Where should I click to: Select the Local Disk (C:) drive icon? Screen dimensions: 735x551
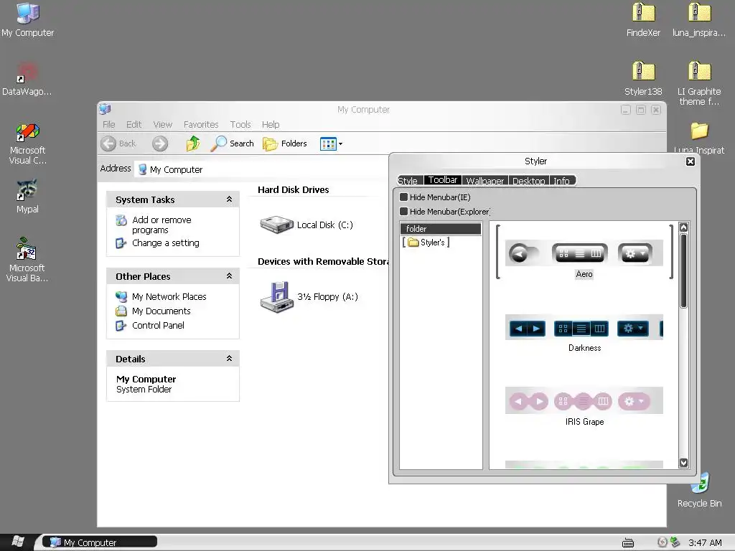[x=276, y=225]
